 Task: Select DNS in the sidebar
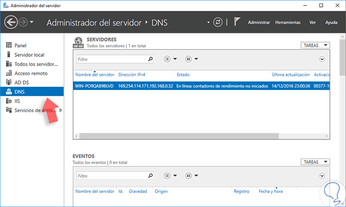[x=32, y=91]
